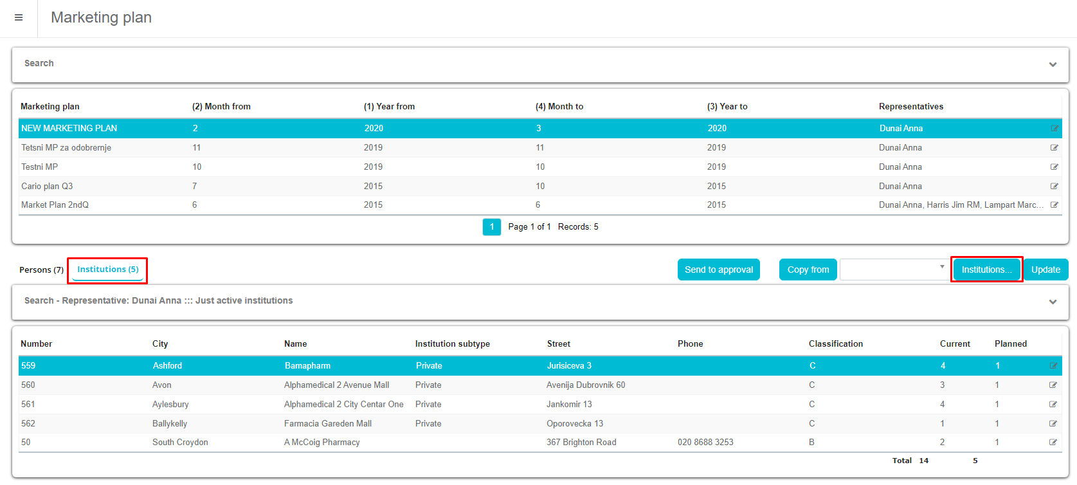Switch to the Persons (7) tab
The width and height of the screenshot is (1077, 485).
41,270
